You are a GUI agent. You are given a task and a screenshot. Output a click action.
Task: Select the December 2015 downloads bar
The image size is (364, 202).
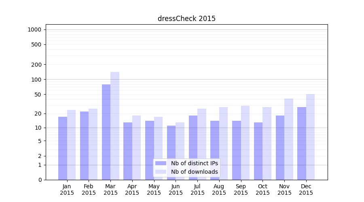[310, 137]
